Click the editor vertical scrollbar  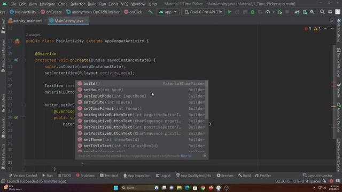pyautogui.click(x=334, y=91)
